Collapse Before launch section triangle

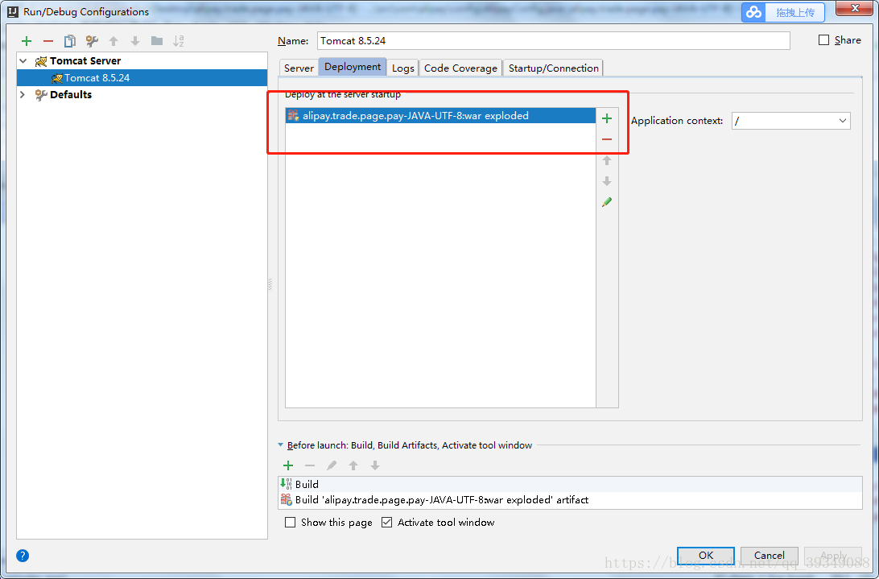coord(280,445)
